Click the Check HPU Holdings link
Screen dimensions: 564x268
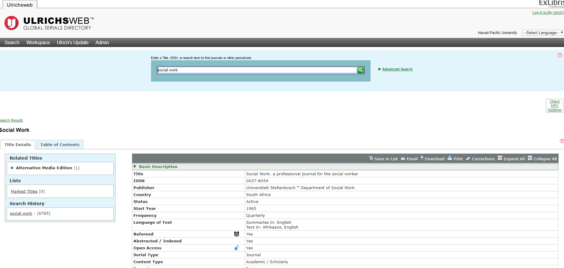pyautogui.click(x=555, y=106)
